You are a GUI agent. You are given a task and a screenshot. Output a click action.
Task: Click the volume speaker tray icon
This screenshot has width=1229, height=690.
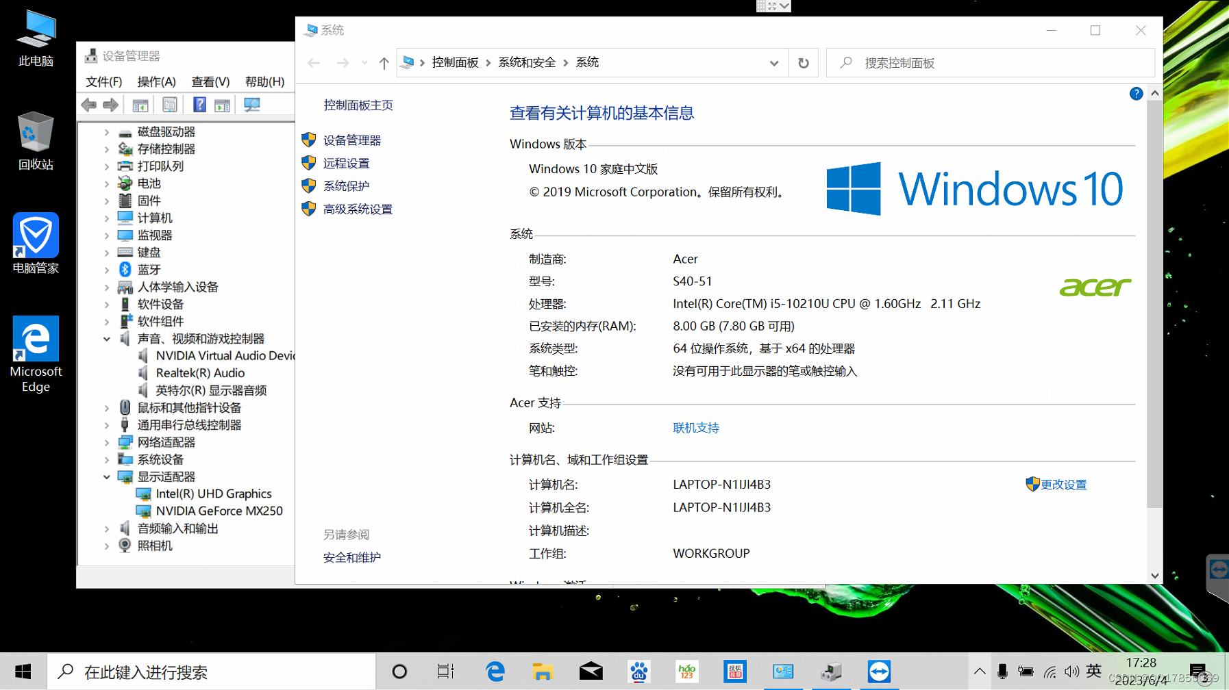1071,672
